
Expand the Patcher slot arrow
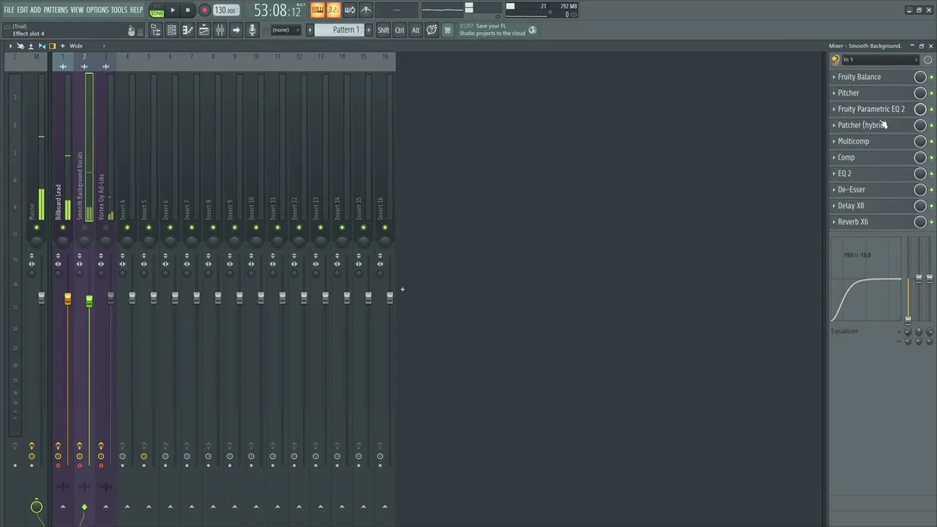834,125
